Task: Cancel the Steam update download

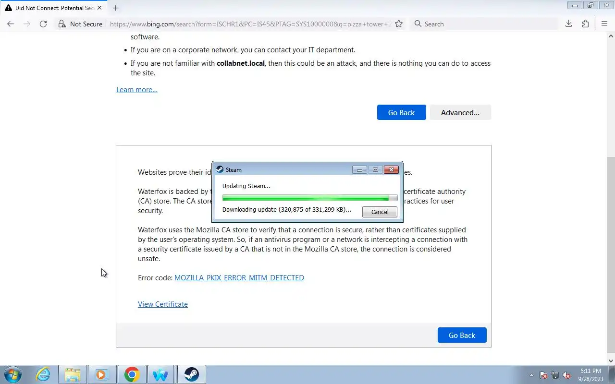Action: [380, 212]
